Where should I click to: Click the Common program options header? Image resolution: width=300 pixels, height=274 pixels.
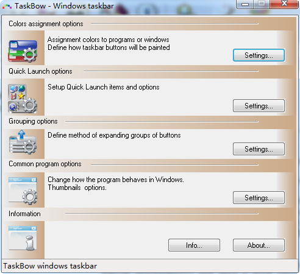[x=45, y=164]
